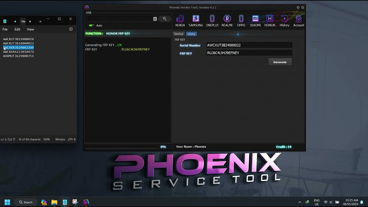Open Notepad from the taskbar
The image size is (368, 207).
65,202
